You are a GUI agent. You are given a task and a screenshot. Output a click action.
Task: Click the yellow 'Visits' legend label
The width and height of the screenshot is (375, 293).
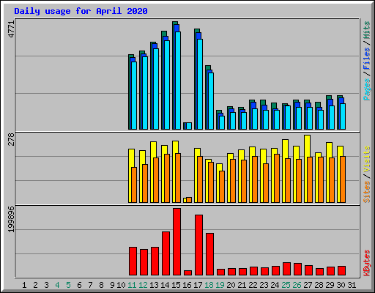coord(367,159)
